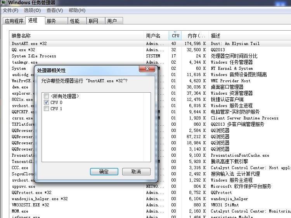Screen dimensions: 291x218
Task: Uncheck the CPU 0 checkbox
Action: 47,102
